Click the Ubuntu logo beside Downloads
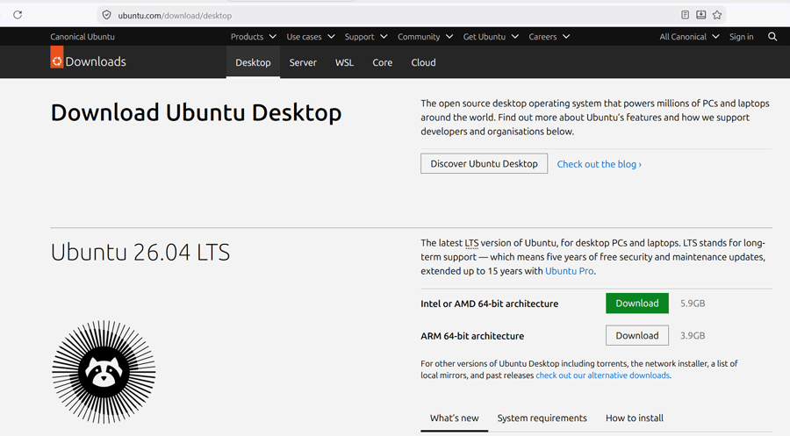Image resolution: width=790 pixels, height=436 pixels. point(57,57)
